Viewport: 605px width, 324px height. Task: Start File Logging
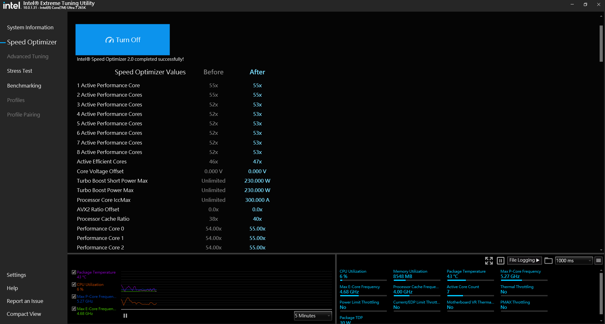pyautogui.click(x=524, y=260)
